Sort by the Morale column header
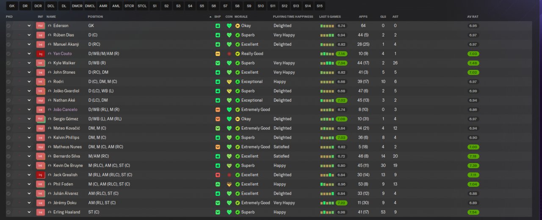The height and width of the screenshot is (220, 542). (x=241, y=17)
